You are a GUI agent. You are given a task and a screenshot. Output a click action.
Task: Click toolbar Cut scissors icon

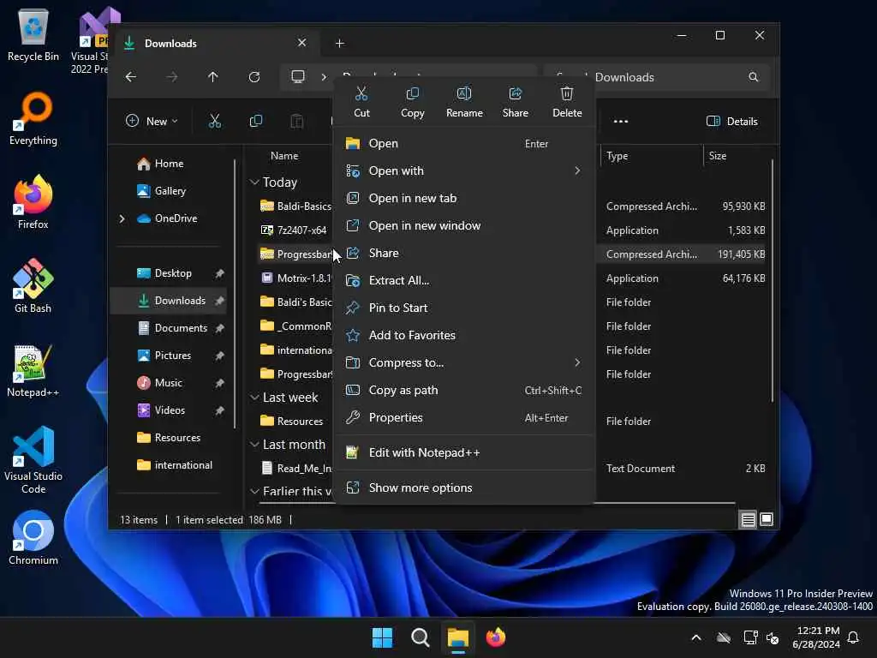click(215, 121)
